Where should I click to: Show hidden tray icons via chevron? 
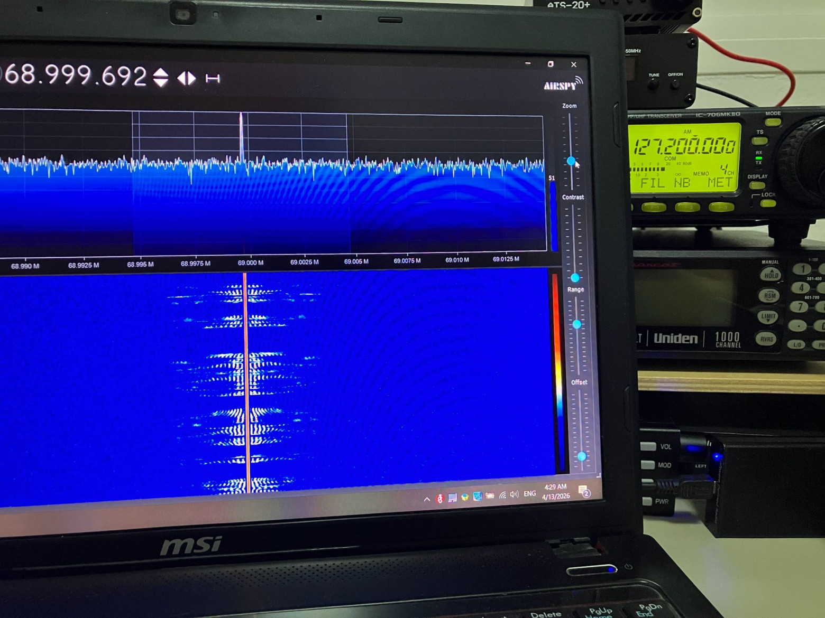427,499
